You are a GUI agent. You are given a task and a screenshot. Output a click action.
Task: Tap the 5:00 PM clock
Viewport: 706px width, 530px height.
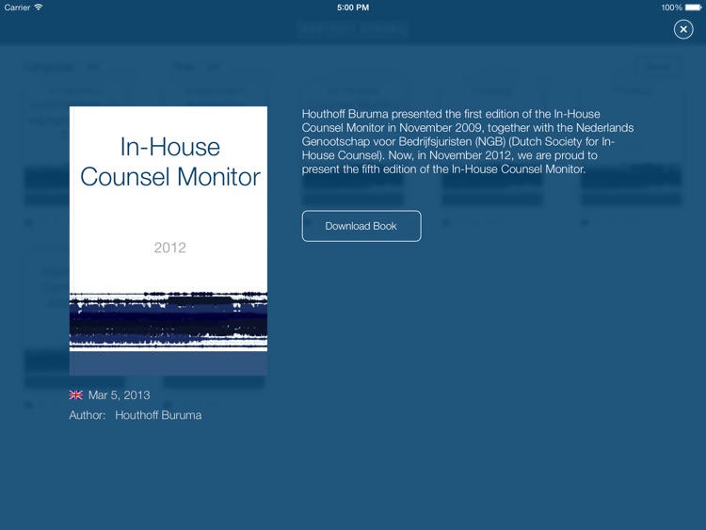[353, 8]
